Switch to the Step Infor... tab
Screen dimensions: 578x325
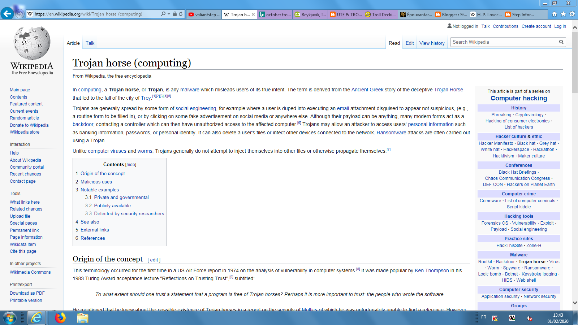point(521,15)
